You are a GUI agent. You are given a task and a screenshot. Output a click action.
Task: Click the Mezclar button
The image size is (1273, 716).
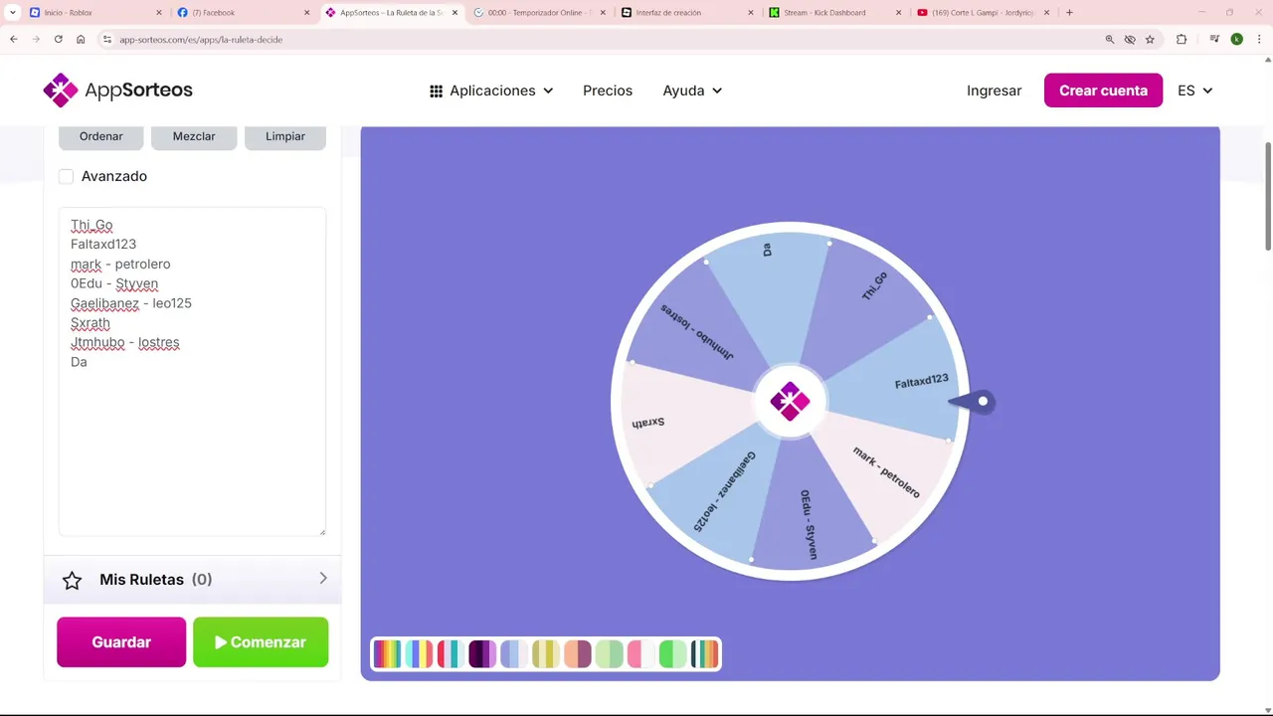(x=194, y=137)
